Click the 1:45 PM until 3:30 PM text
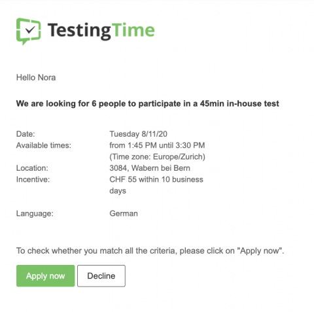Viewport: 314px width, 312px height. (166, 145)
